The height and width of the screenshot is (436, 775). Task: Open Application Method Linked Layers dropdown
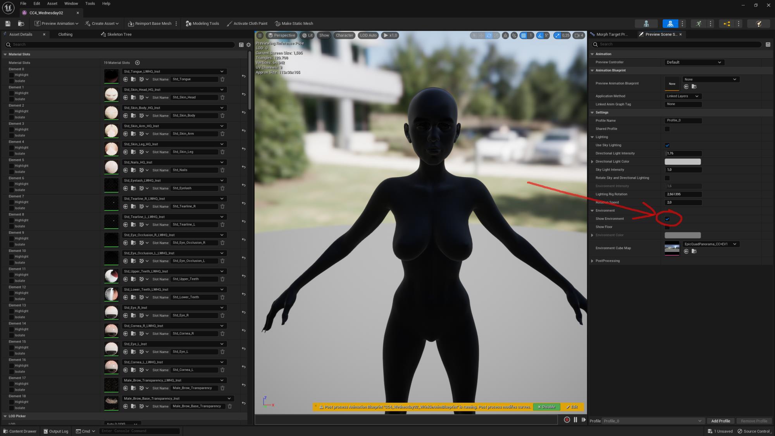(682, 96)
